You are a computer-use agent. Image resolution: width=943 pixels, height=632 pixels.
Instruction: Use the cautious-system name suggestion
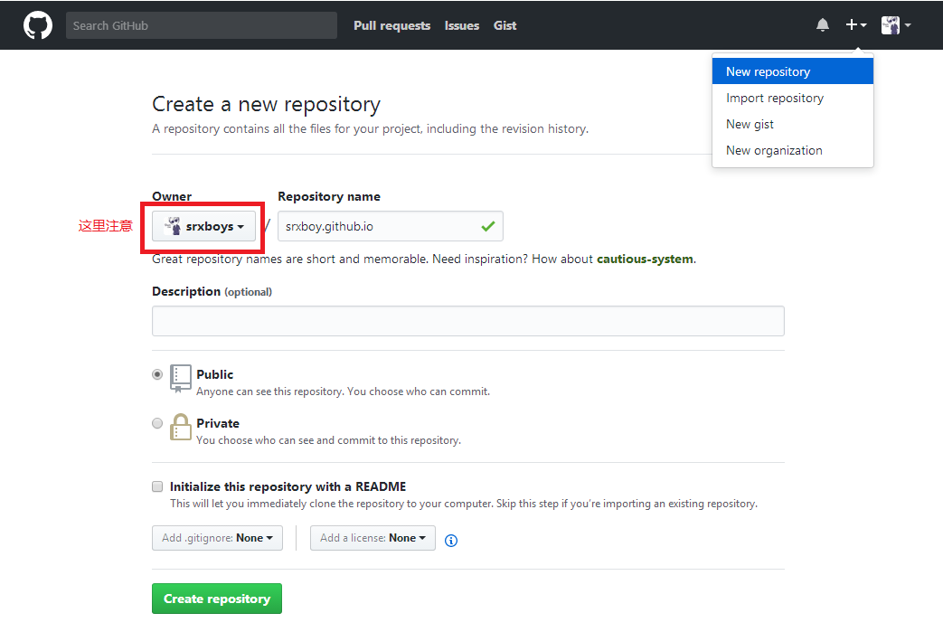click(x=645, y=259)
